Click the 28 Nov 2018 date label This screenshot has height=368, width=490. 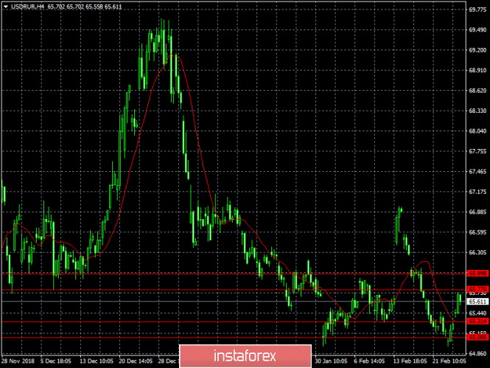18,363
